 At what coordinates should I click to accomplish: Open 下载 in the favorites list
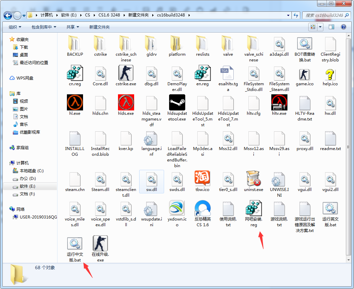coord(24,47)
